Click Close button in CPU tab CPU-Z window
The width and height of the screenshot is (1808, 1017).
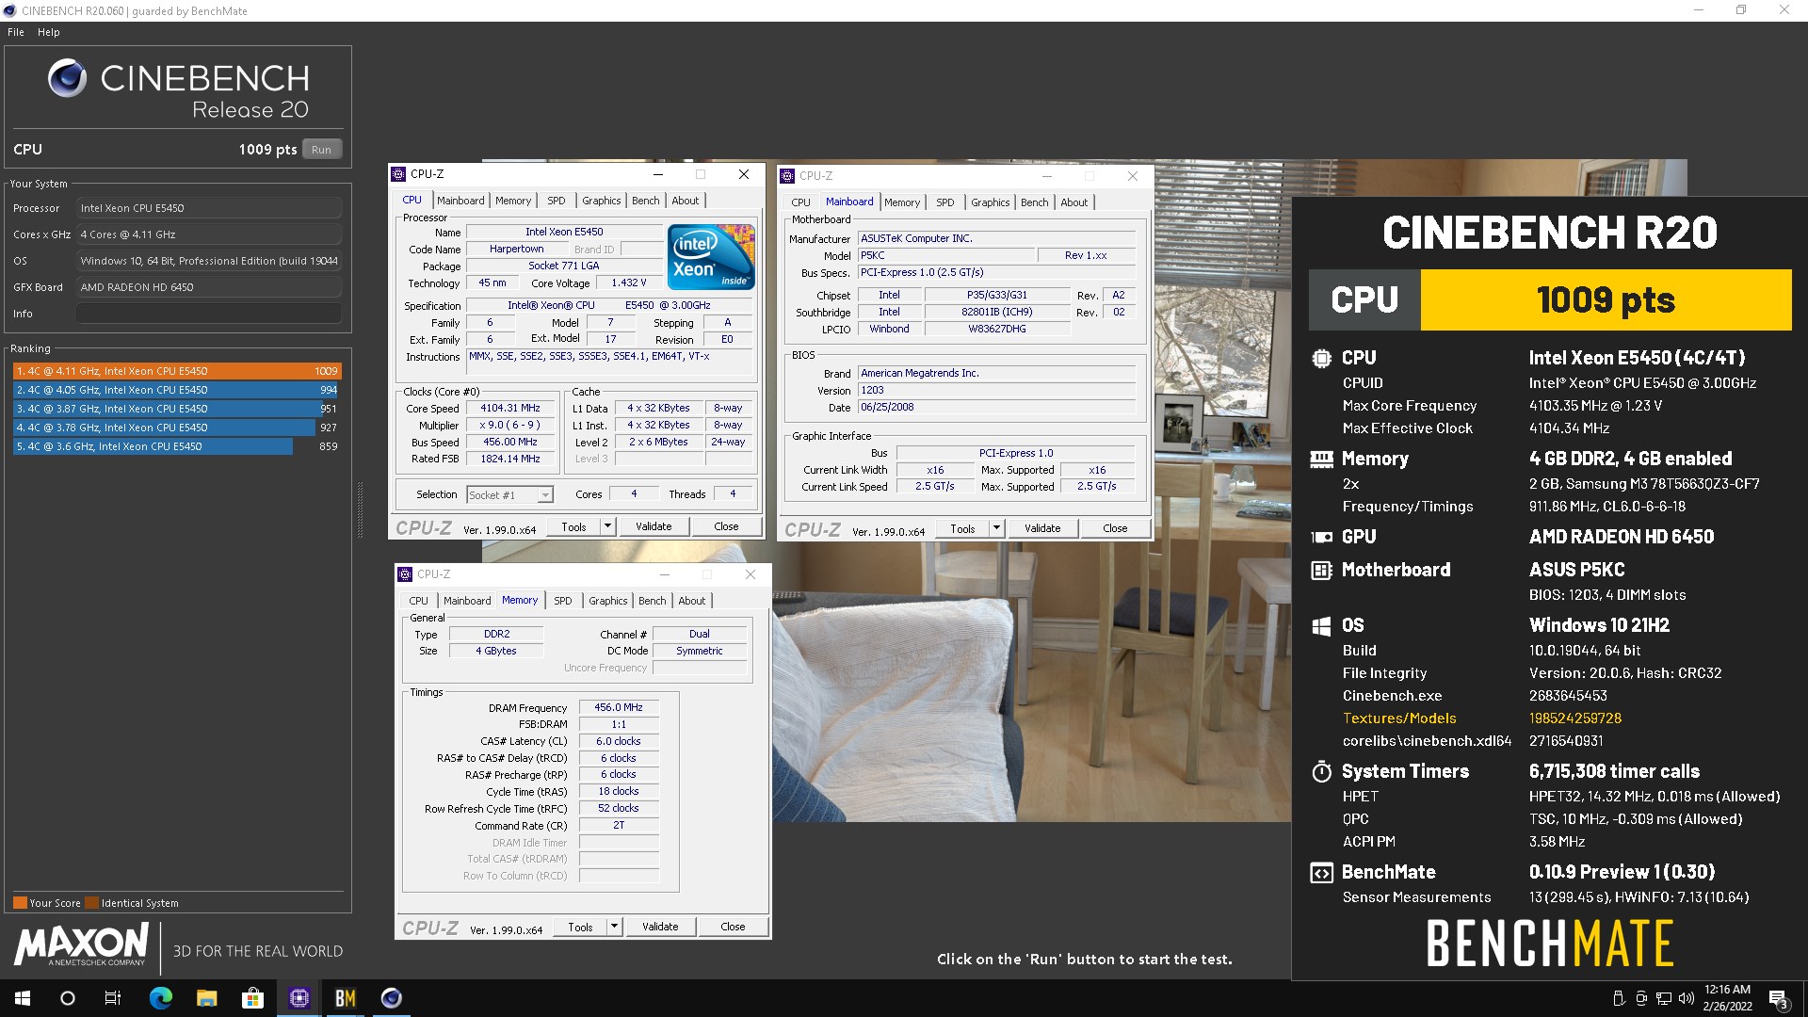coord(726,526)
